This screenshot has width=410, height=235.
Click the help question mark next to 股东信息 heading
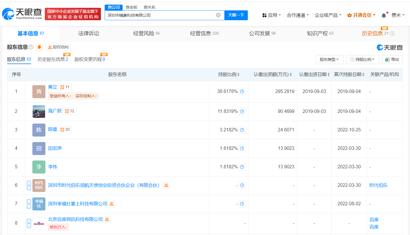[x=31, y=47]
